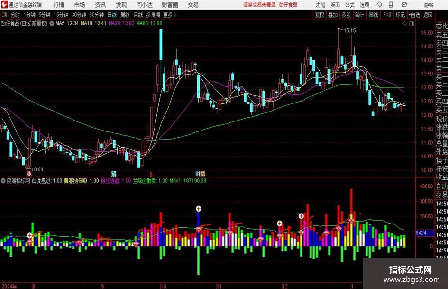Click the 标记 mark button

pyautogui.click(x=400, y=15)
